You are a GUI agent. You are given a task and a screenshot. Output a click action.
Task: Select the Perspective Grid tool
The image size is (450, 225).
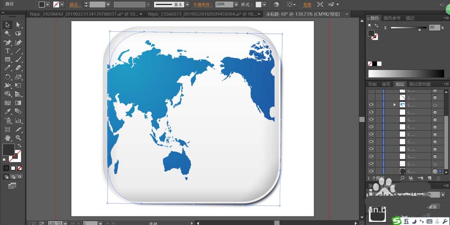(18, 94)
